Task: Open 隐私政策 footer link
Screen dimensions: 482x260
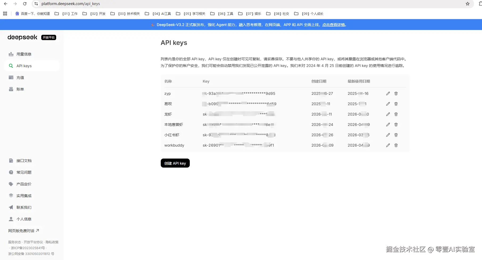Action: pyautogui.click(x=52, y=242)
